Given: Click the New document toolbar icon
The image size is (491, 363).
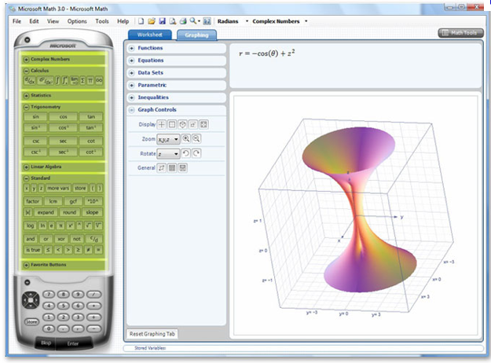Looking at the screenshot, I should click(141, 21).
